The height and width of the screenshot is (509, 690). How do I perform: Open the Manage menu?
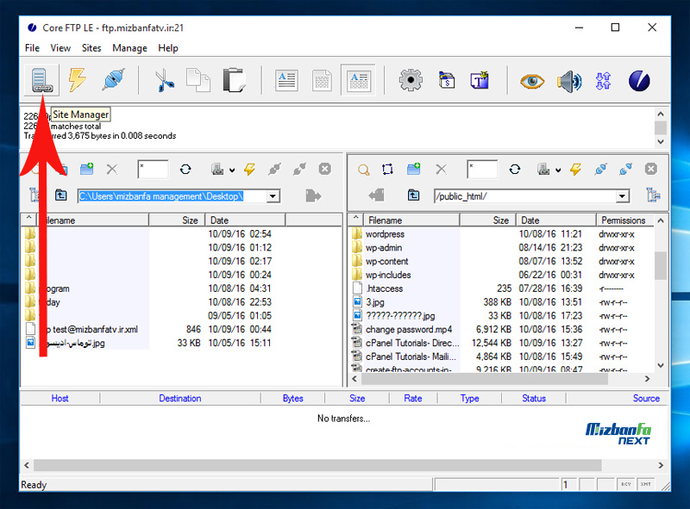coord(130,48)
